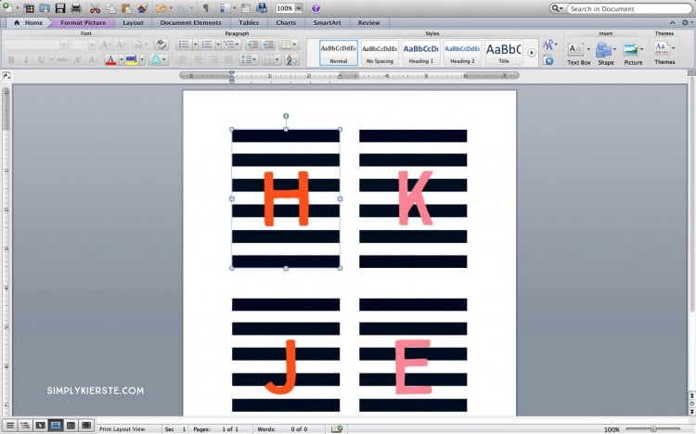Switch to the Layout tab
Image resolution: width=696 pixels, height=434 pixels.
133,22
